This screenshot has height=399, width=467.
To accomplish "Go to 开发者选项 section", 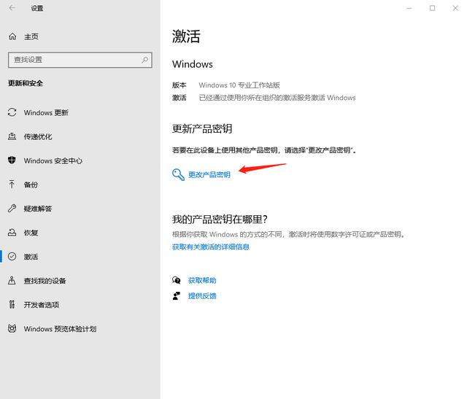I will 41,305.
